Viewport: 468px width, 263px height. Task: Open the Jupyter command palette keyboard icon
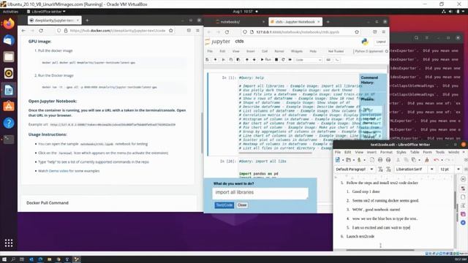coord(328,60)
